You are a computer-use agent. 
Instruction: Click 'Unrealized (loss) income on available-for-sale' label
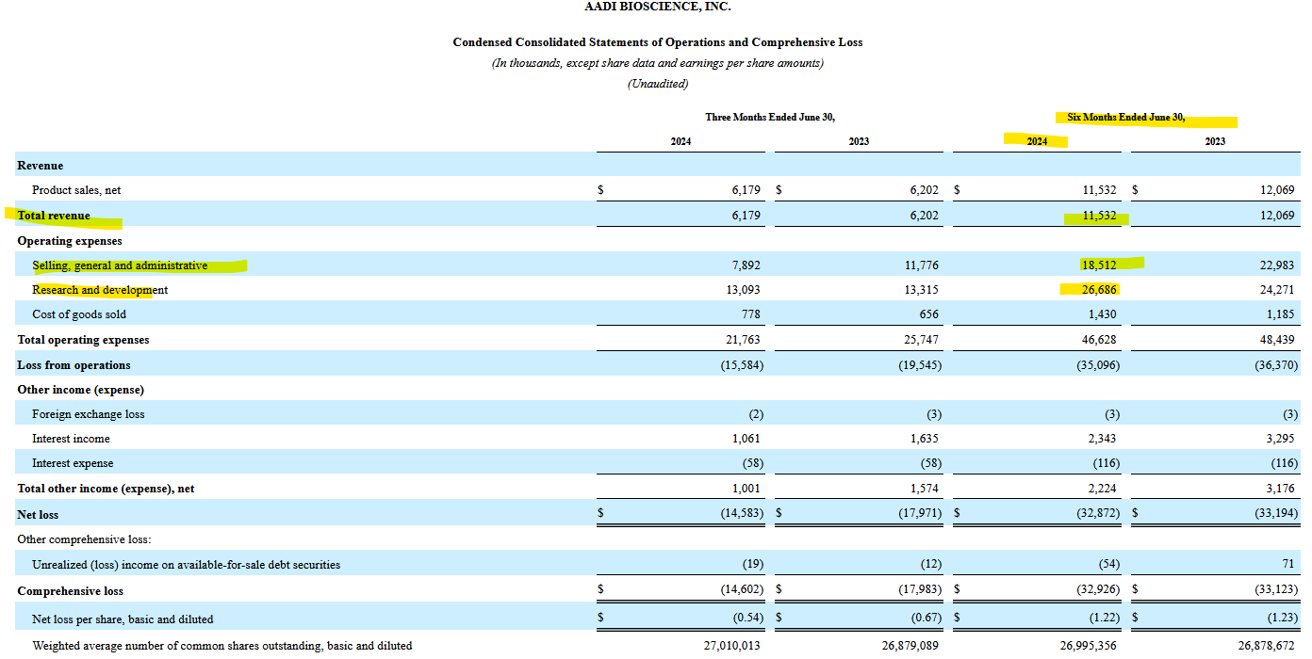[x=187, y=565]
